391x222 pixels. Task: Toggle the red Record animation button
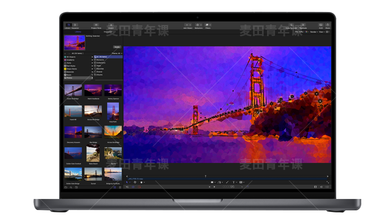tap(139, 187)
